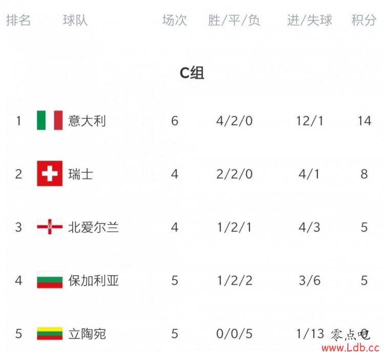Open the 立陶宛 team name
Viewport: 384px width, 353px height.
coord(87,334)
